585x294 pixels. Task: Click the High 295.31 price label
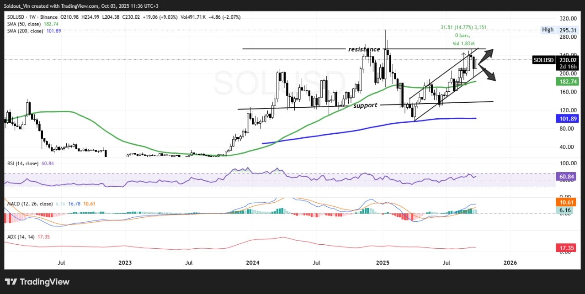(560, 30)
